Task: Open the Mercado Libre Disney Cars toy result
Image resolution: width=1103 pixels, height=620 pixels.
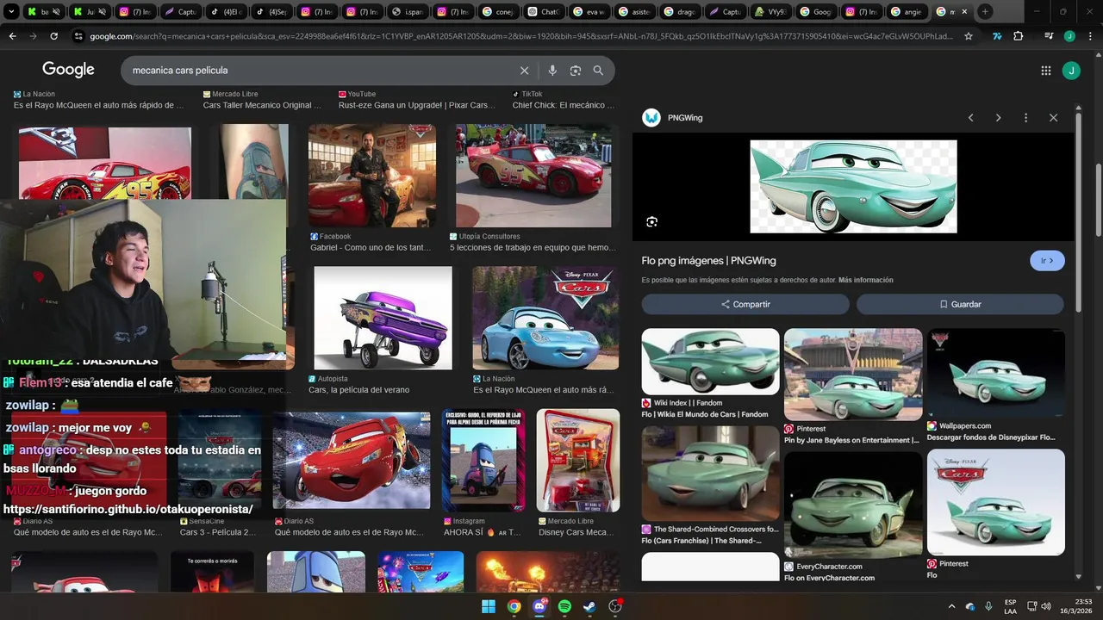Action: pyautogui.click(x=577, y=460)
